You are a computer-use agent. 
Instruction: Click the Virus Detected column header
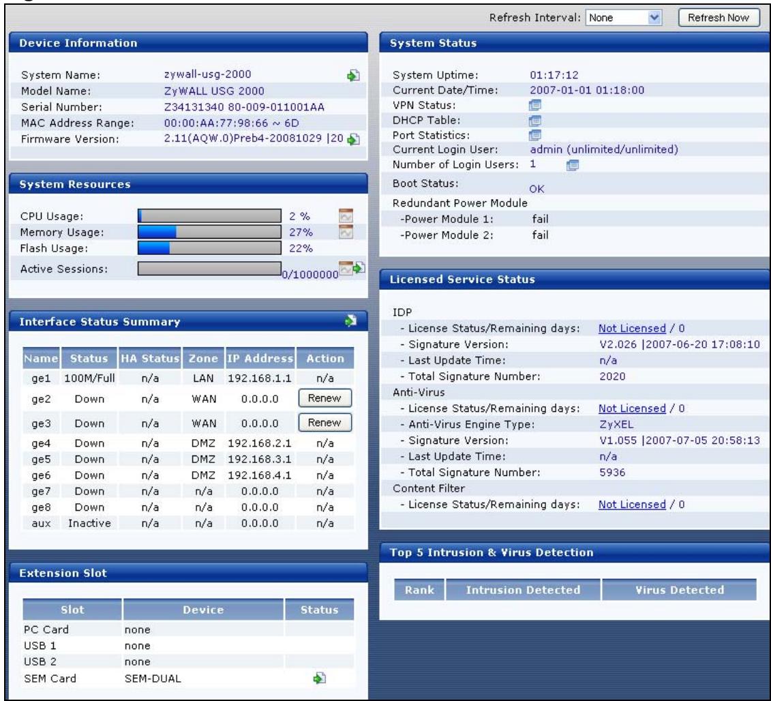pyautogui.click(x=680, y=590)
